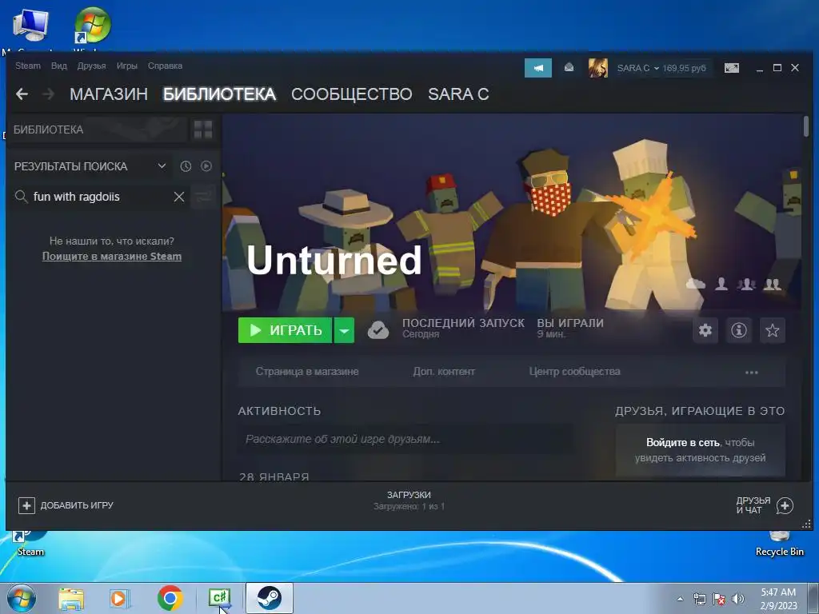This screenshot has height=614, width=819.
Task: Open the ЗАГРУЗКИ downloads section
Action: [409, 500]
